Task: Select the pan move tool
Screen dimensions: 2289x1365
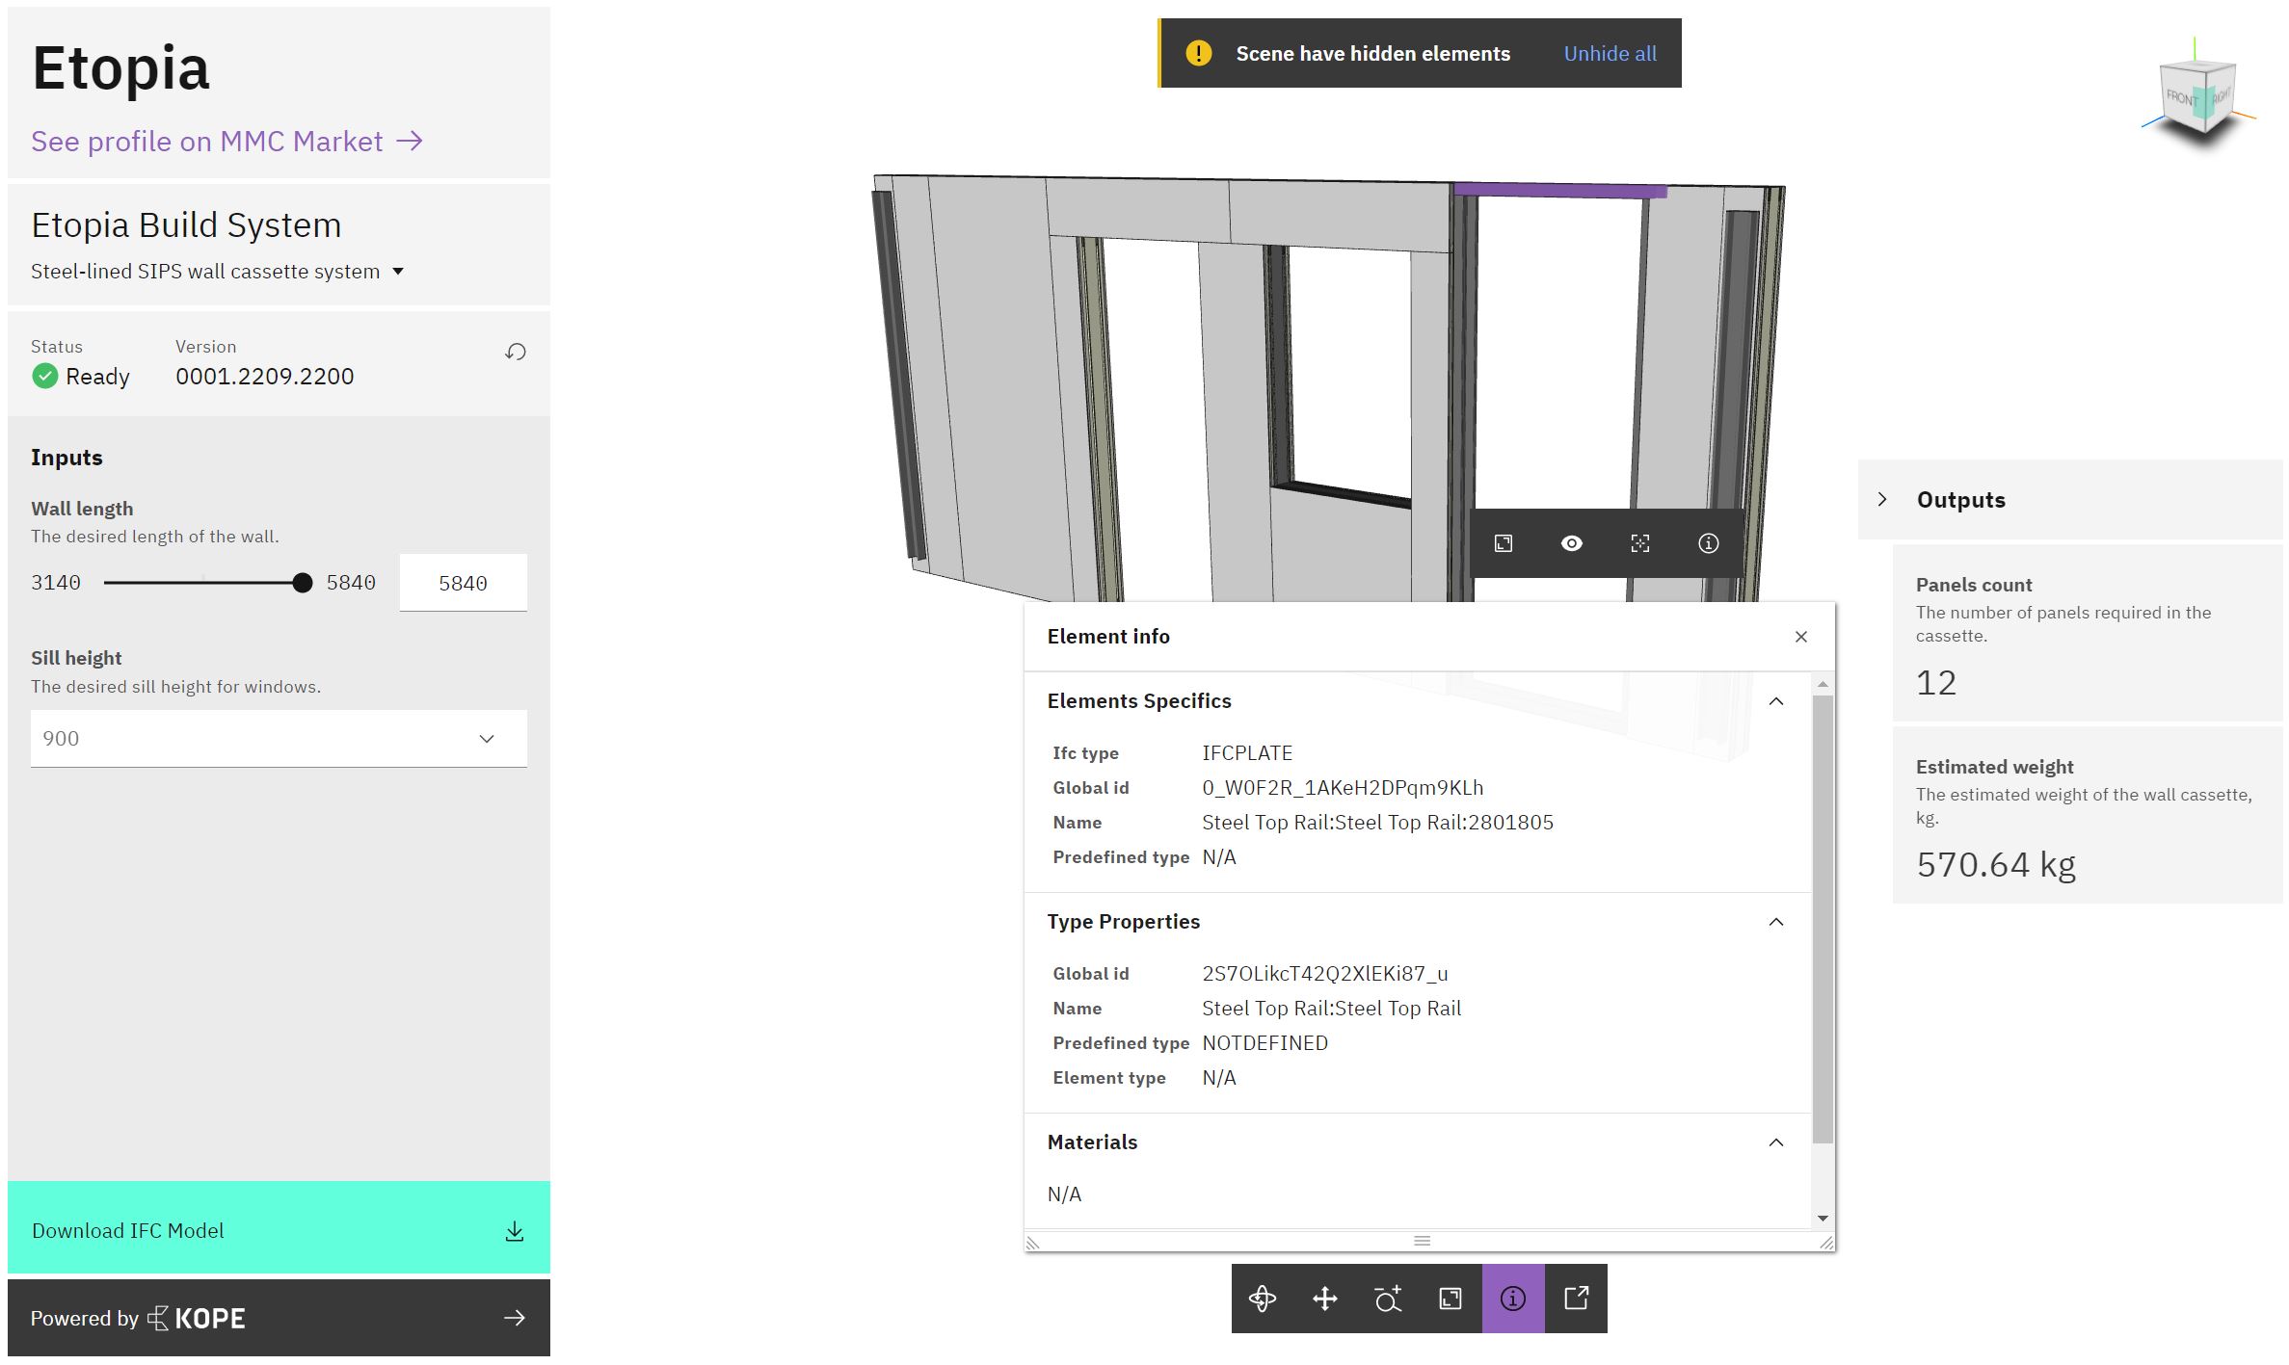Action: click(1324, 1299)
